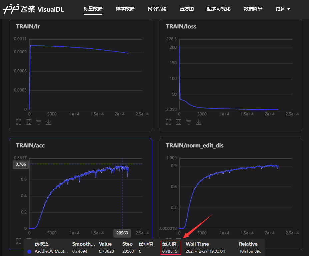Click the Value cell 0.73828

tap(106, 251)
